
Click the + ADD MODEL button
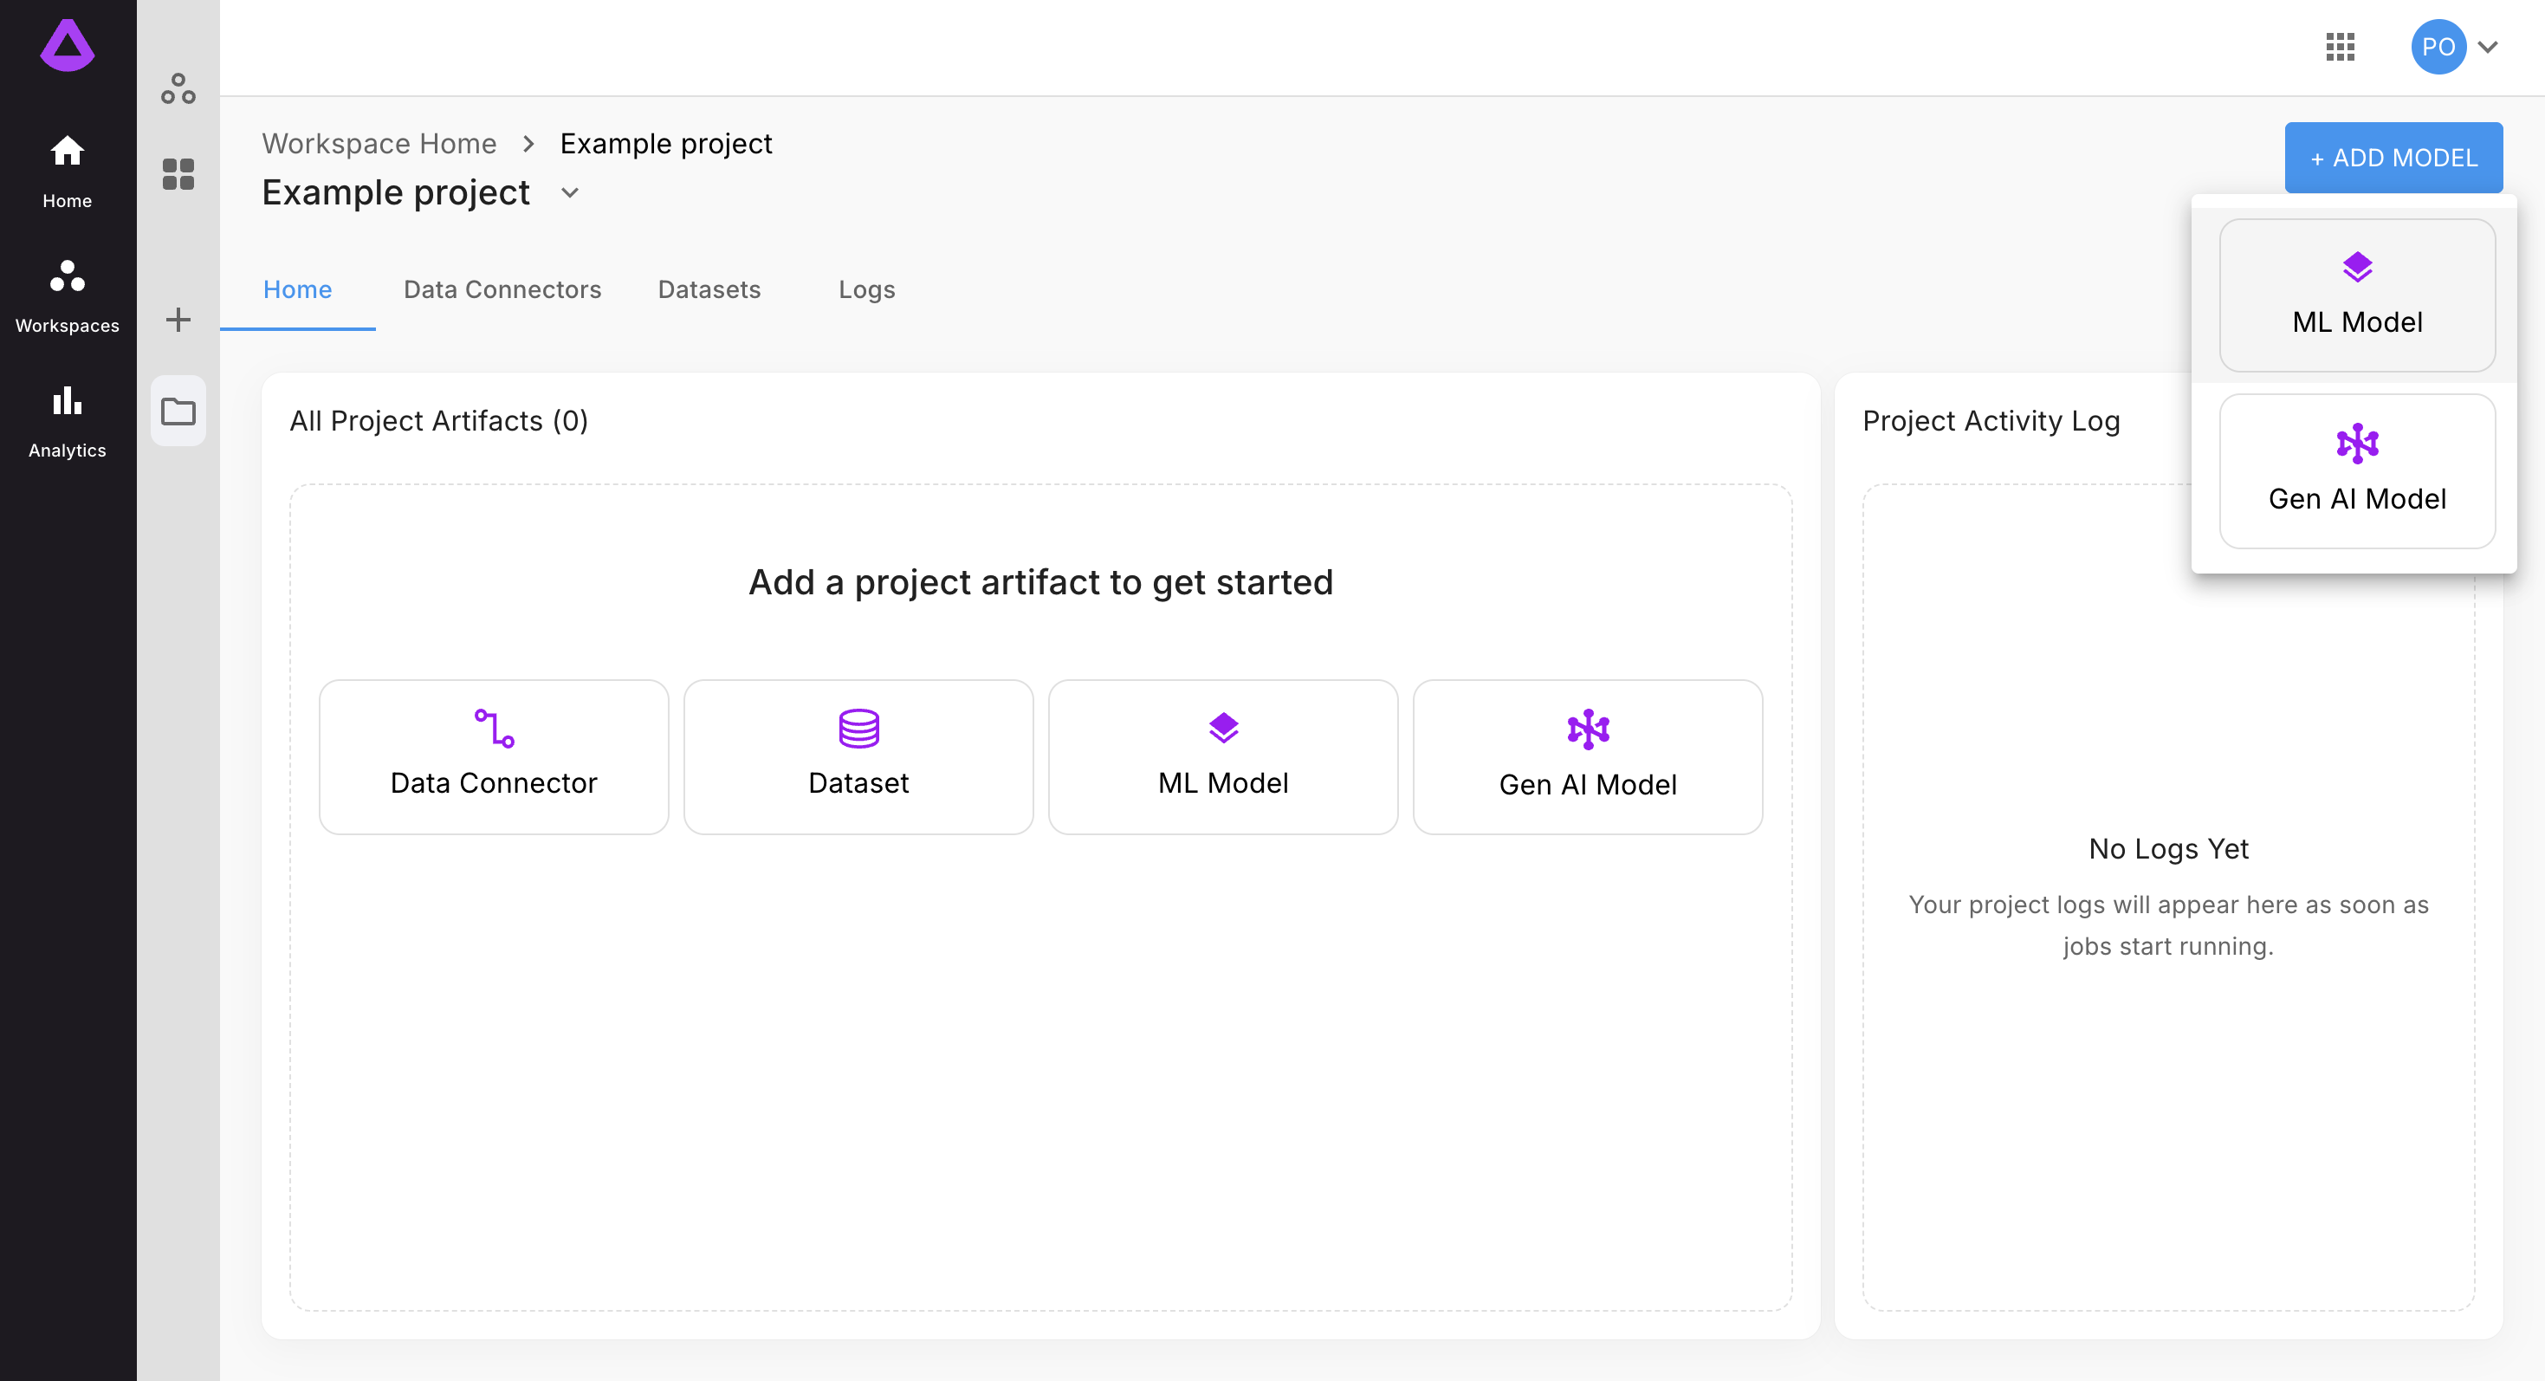2393,157
